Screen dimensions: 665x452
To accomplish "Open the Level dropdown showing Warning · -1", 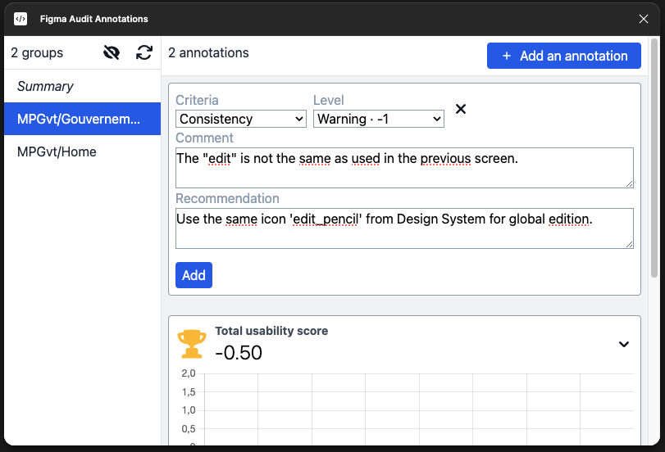I will click(x=378, y=119).
